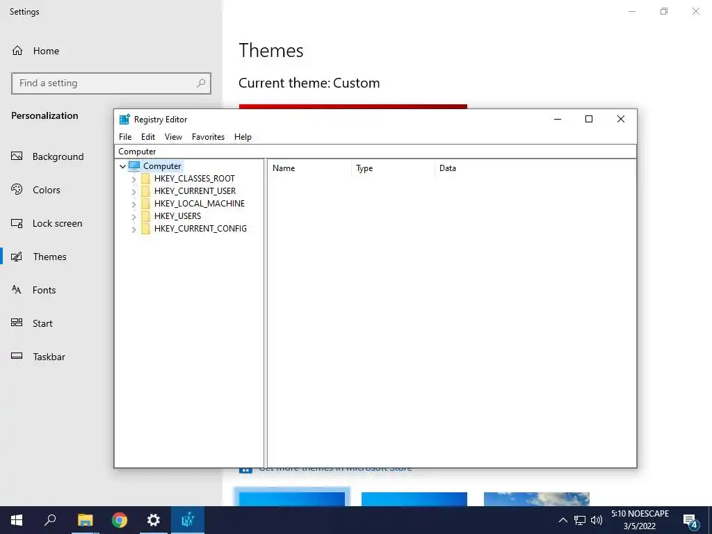712x534 pixels.
Task: Open the View menu in Registry Editor
Action: 173,137
